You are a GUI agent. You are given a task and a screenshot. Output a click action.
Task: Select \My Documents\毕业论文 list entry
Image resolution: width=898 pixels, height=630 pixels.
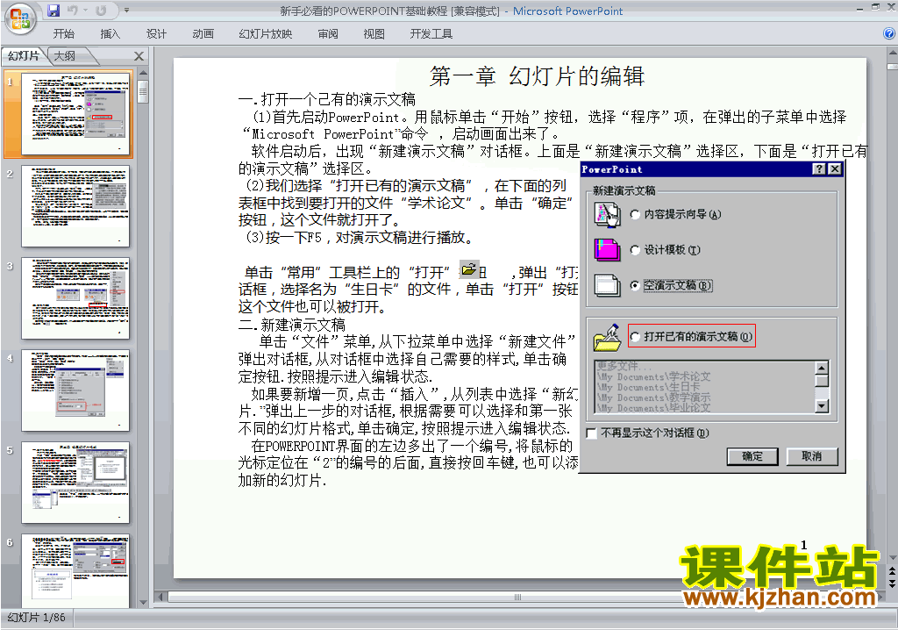coord(653,408)
